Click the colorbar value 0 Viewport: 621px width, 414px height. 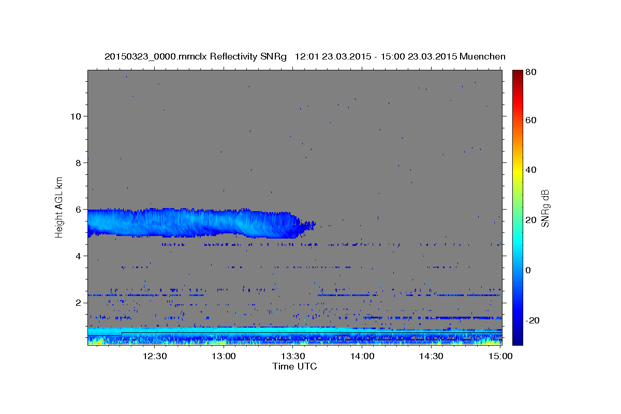click(528, 270)
